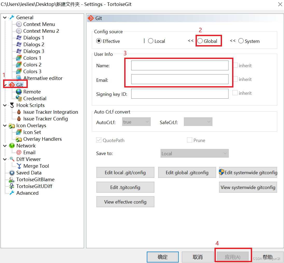Click the Advanced wrench icon
The width and height of the screenshot is (284, 263).
(12, 193)
